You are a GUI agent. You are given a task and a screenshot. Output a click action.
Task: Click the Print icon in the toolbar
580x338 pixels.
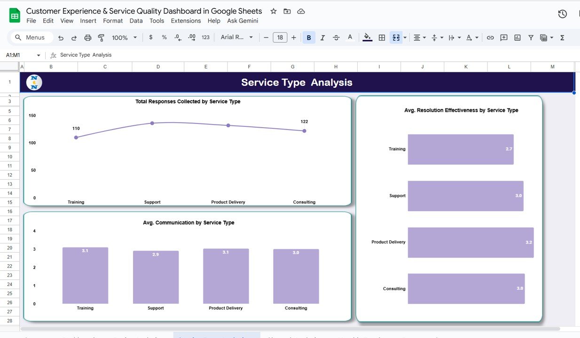[x=88, y=37]
